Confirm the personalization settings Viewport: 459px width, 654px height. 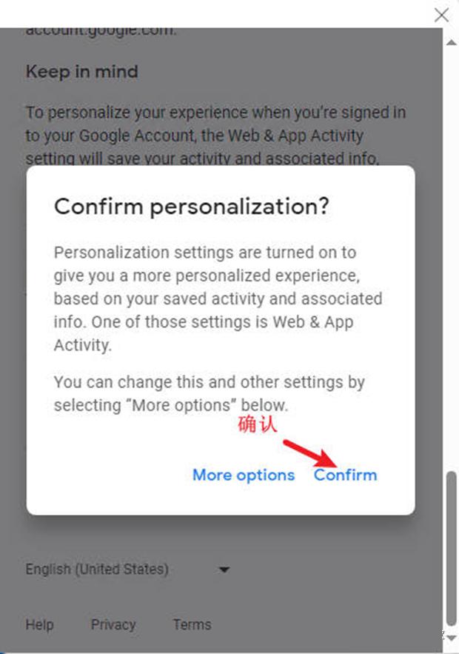[345, 475]
